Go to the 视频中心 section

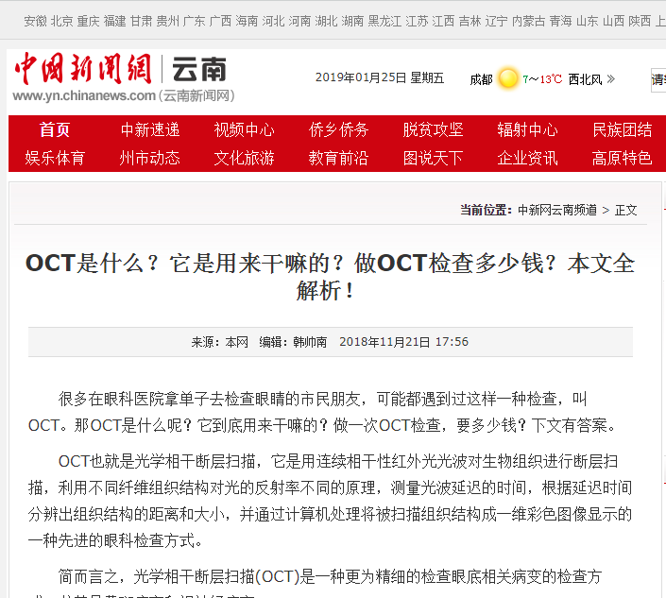[244, 130]
